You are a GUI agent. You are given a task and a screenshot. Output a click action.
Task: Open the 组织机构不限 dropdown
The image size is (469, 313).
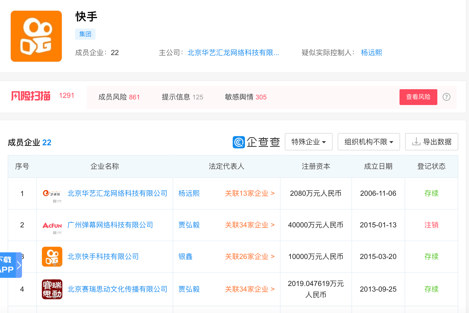369,142
